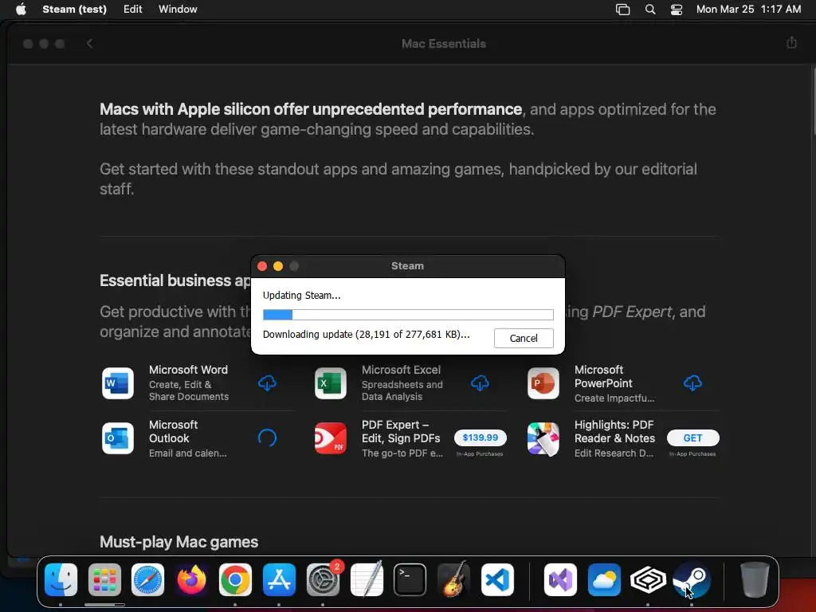Screen dimensions: 816x612
Task: Download Microsoft Excel cloud icon
Action: click(480, 383)
